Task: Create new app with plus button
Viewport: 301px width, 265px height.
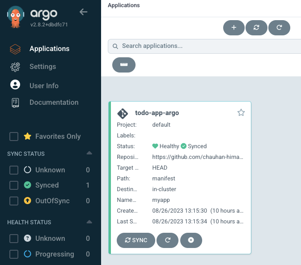Action: tap(234, 28)
